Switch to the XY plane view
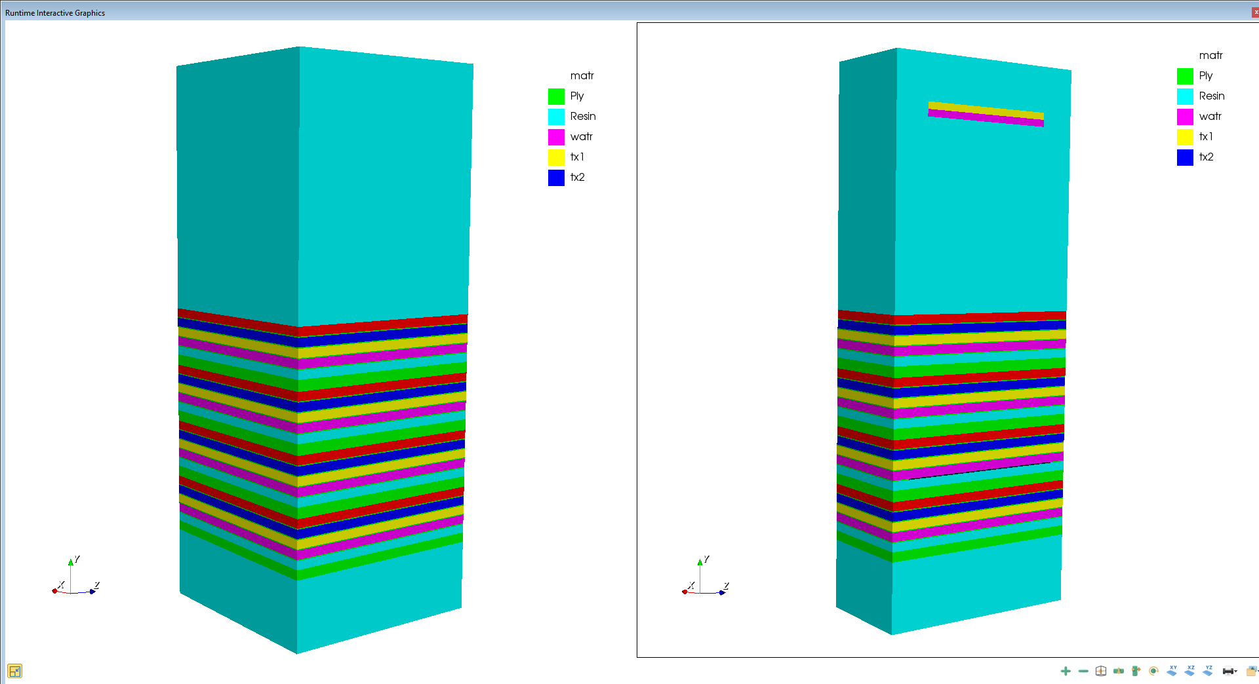Viewport: 1259px width, 684px height. [1172, 670]
